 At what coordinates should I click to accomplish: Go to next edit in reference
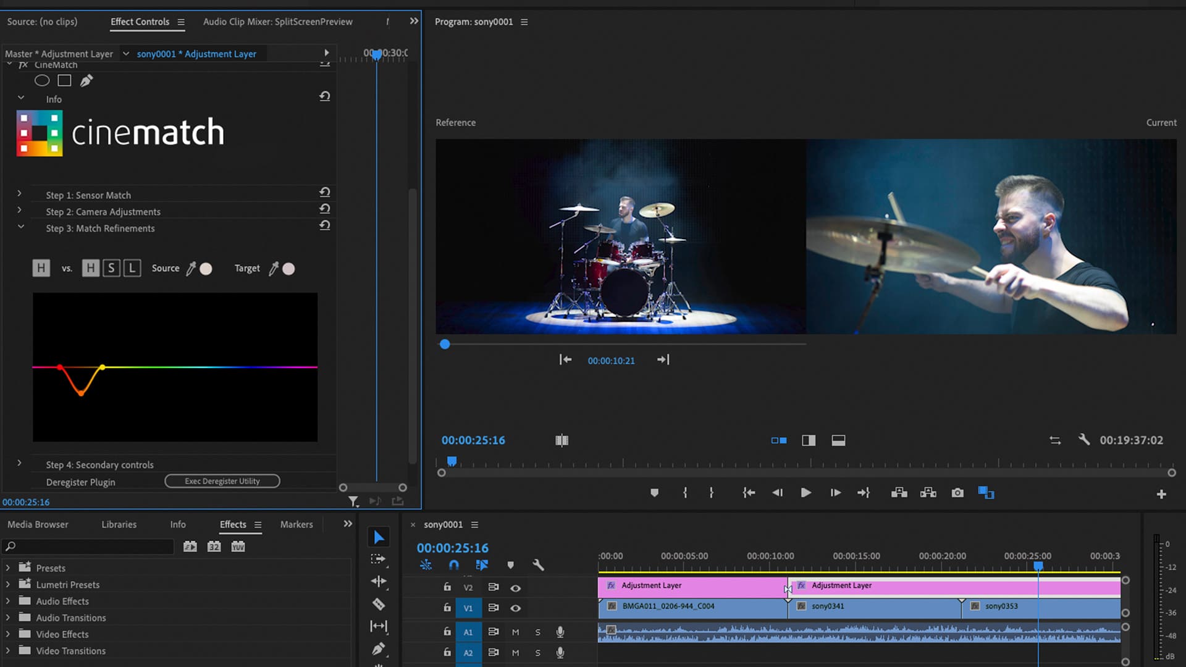click(663, 359)
